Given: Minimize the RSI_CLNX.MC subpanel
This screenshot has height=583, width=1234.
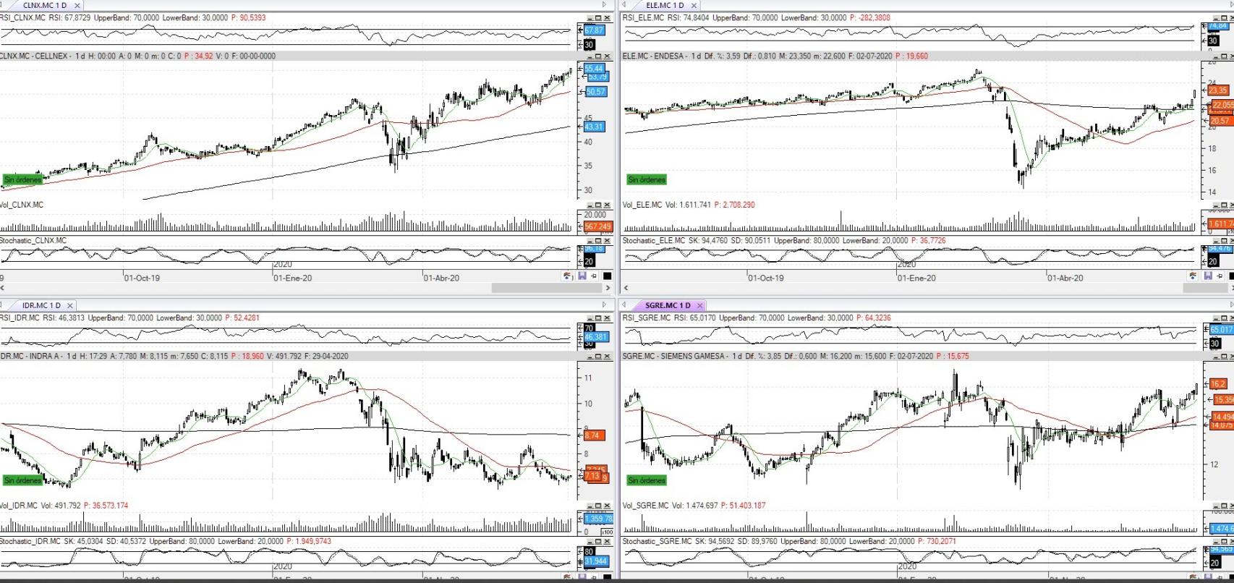Looking at the screenshot, I should tap(590, 18).
